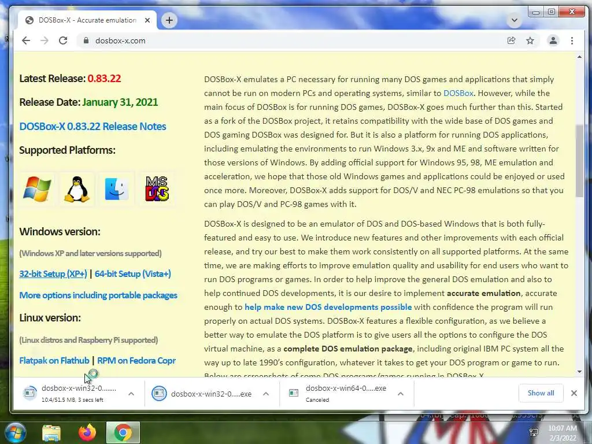Screen dimensions: 592x444
Task: Click the page scrollbar thumb
Action: pos(579,161)
